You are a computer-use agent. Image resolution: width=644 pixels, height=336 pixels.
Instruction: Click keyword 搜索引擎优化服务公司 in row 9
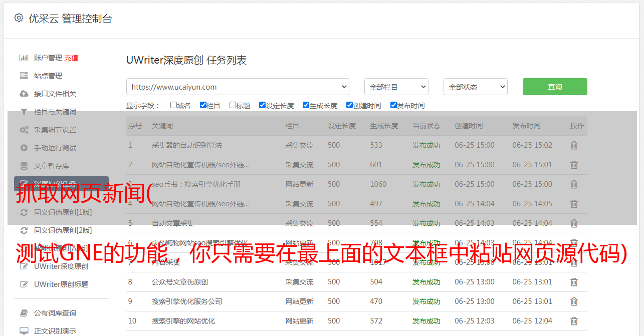pyautogui.click(x=186, y=301)
